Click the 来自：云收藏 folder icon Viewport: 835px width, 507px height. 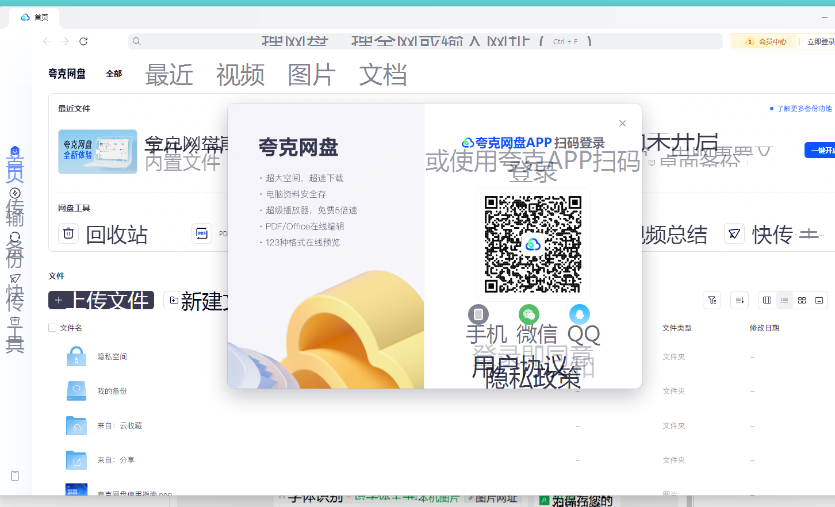coord(76,425)
